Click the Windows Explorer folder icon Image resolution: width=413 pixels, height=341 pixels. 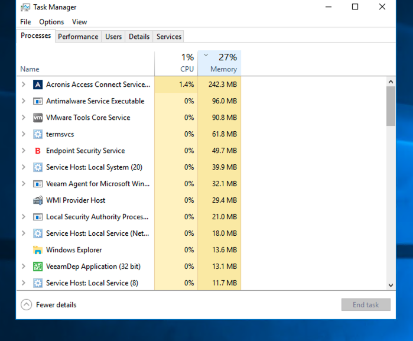[38, 250]
